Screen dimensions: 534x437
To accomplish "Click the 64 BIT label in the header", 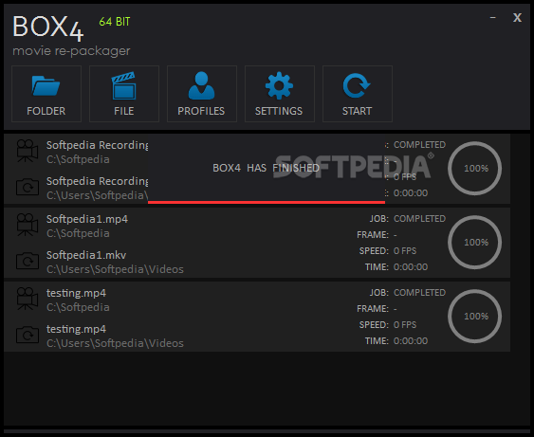I will [115, 22].
